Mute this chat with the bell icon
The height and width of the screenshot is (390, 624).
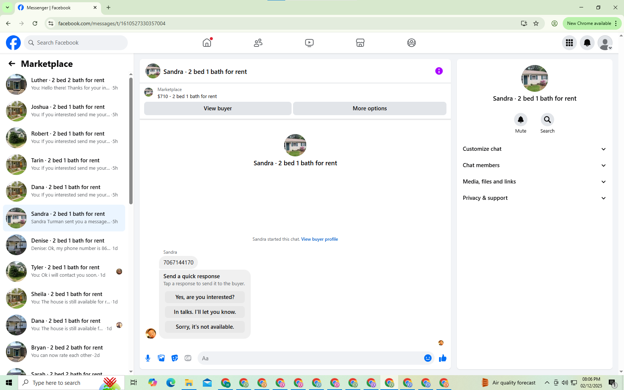[x=521, y=120]
